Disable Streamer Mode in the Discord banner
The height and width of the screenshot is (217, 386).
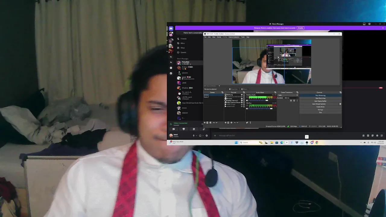click(x=300, y=28)
